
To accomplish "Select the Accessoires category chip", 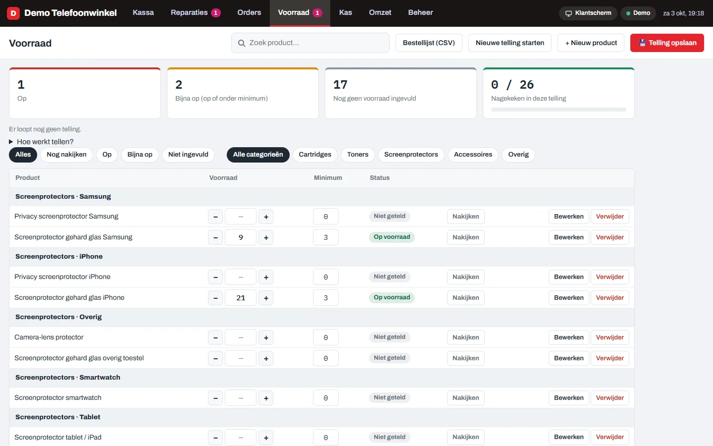I will tap(473, 155).
